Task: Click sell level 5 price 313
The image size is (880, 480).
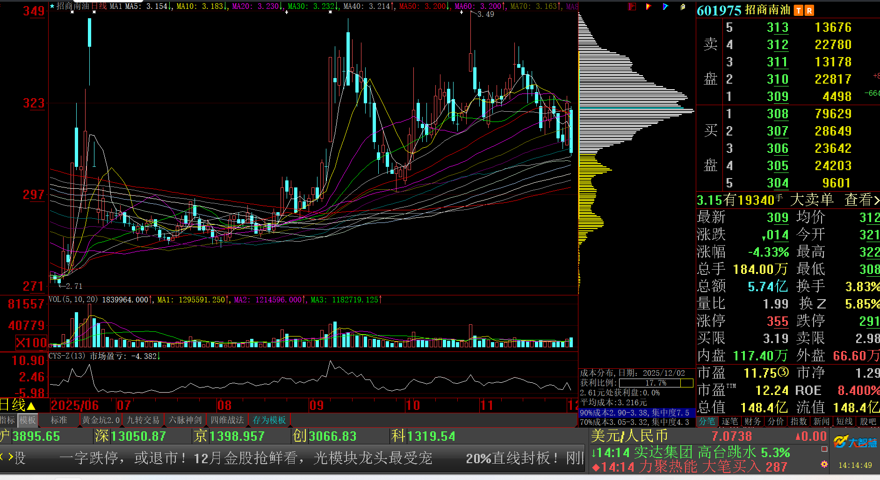Action: [778, 27]
